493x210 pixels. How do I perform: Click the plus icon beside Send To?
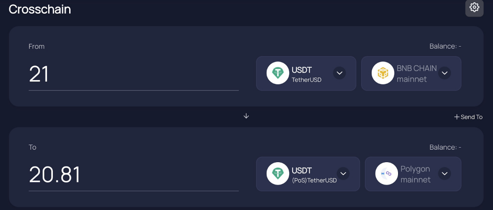tap(456, 117)
